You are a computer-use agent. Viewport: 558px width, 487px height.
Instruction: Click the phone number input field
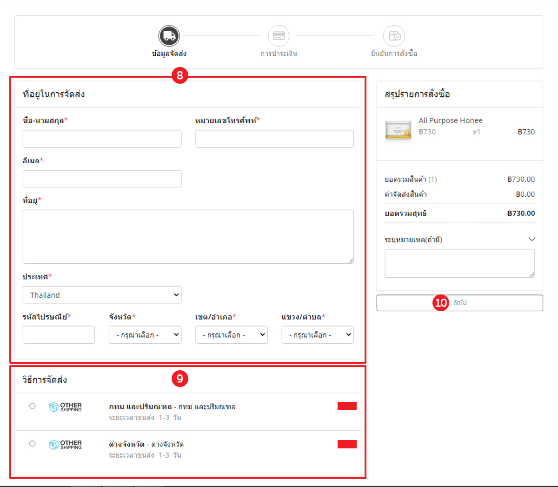[274, 139]
